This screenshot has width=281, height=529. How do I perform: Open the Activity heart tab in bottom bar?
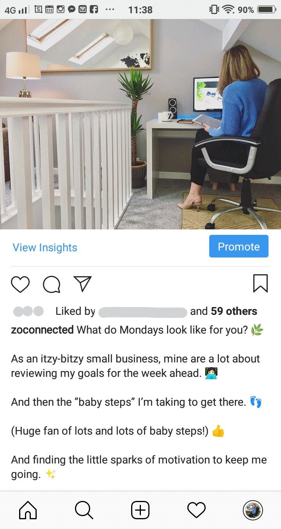(x=196, y=510)
